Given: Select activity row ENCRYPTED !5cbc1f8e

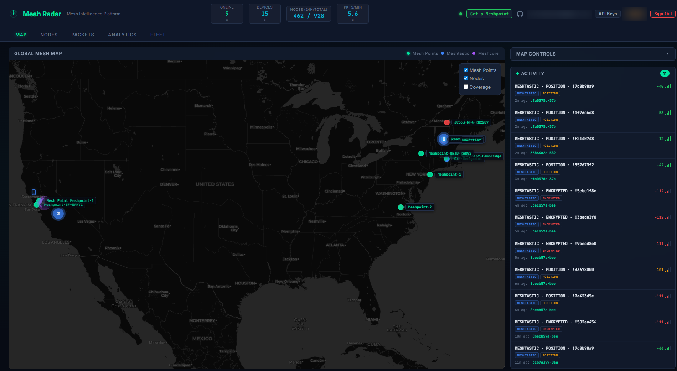Looking at the screenshot, I should tap(593, 198).
